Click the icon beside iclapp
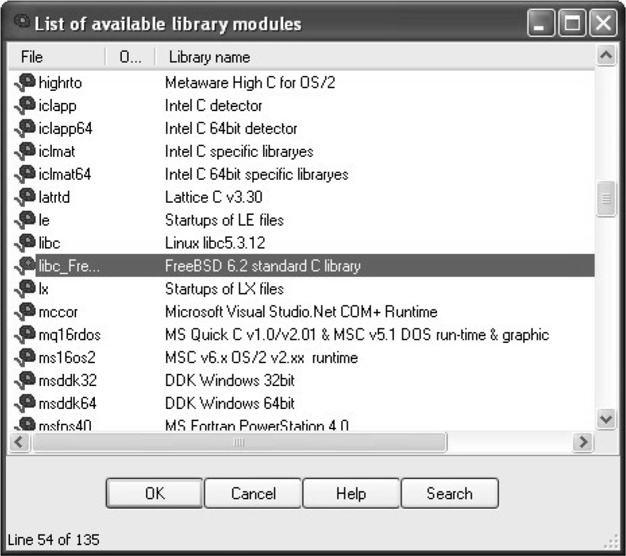626x556 pixels. coord(25,105)
